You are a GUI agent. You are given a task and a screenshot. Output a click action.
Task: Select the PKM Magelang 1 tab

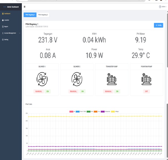30,15
